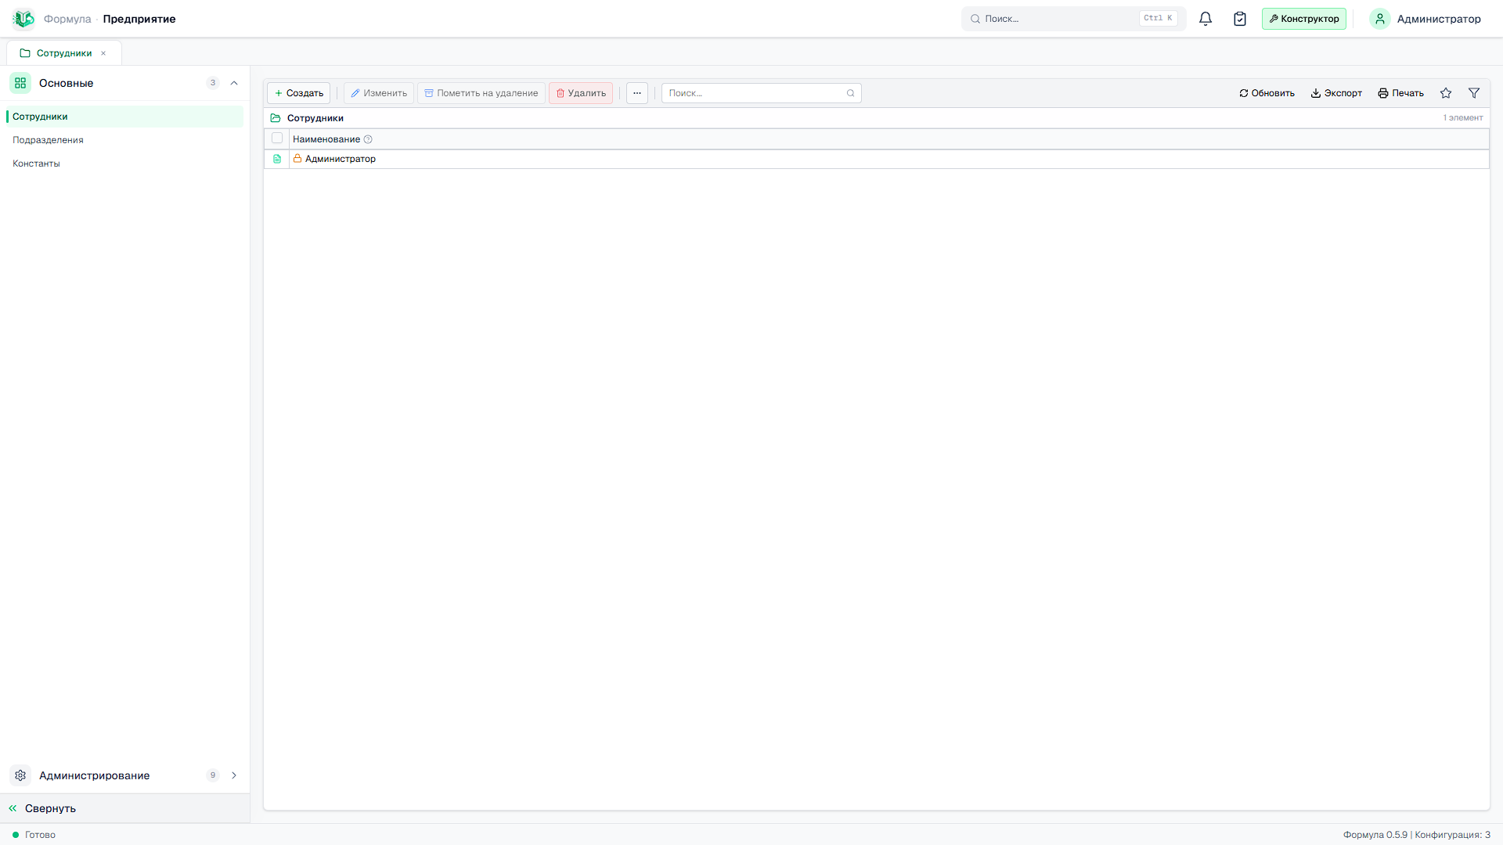Open Константы in the sidebar

tap(36, 164)
